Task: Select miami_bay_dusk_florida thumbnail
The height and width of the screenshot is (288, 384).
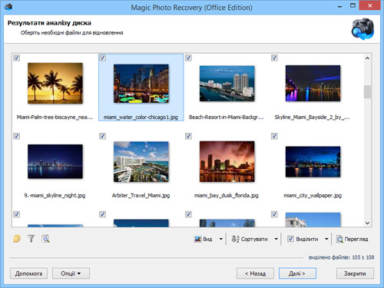Action: 227,161
